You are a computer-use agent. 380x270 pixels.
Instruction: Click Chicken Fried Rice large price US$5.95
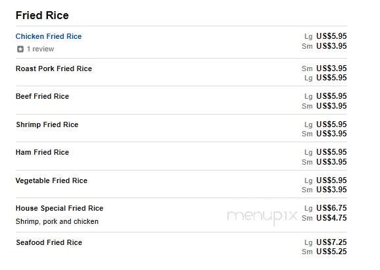[x=331, y=36]
